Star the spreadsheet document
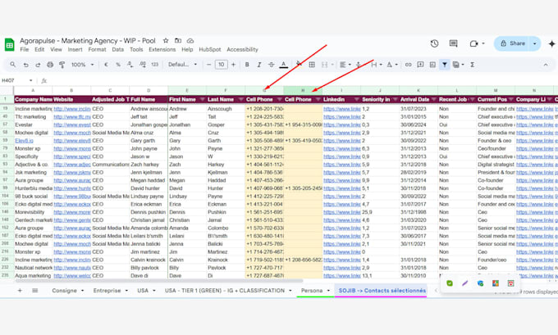 [x=166, y=40]
